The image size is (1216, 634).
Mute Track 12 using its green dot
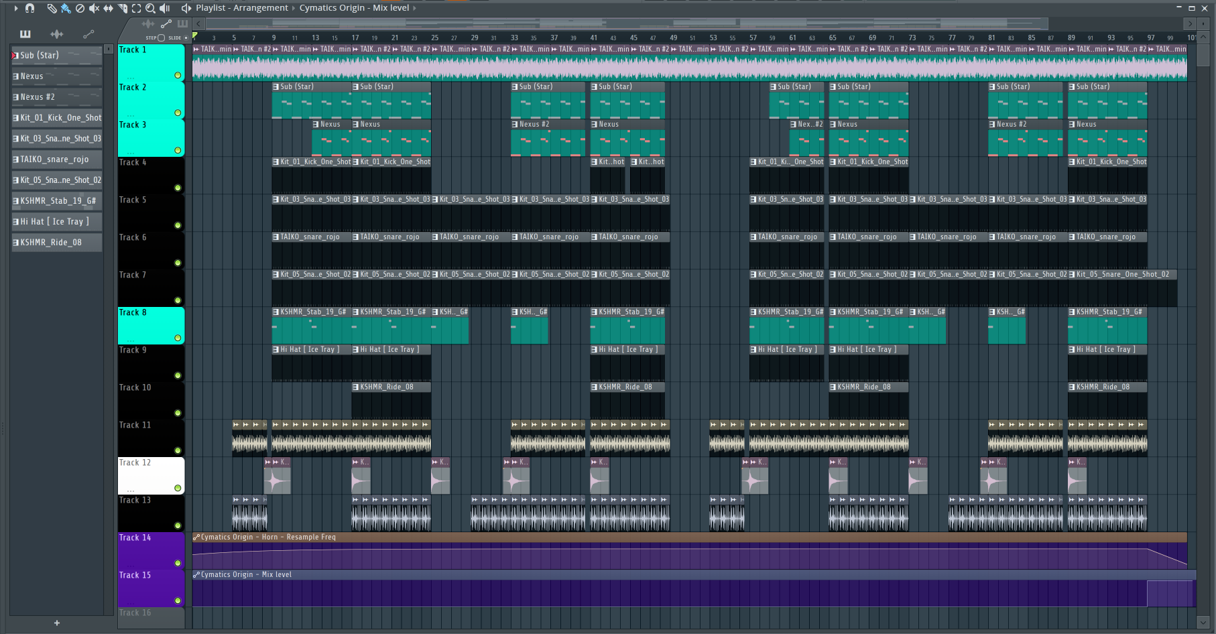coord(178,488)
